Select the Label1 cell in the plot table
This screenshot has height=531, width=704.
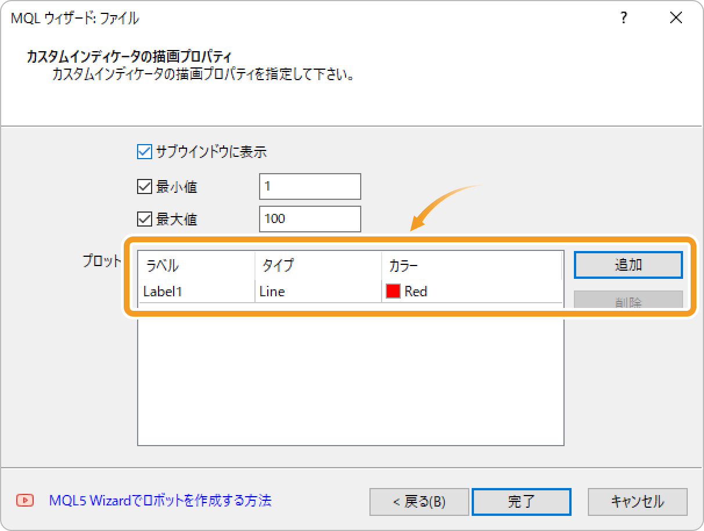click(196, 291)
